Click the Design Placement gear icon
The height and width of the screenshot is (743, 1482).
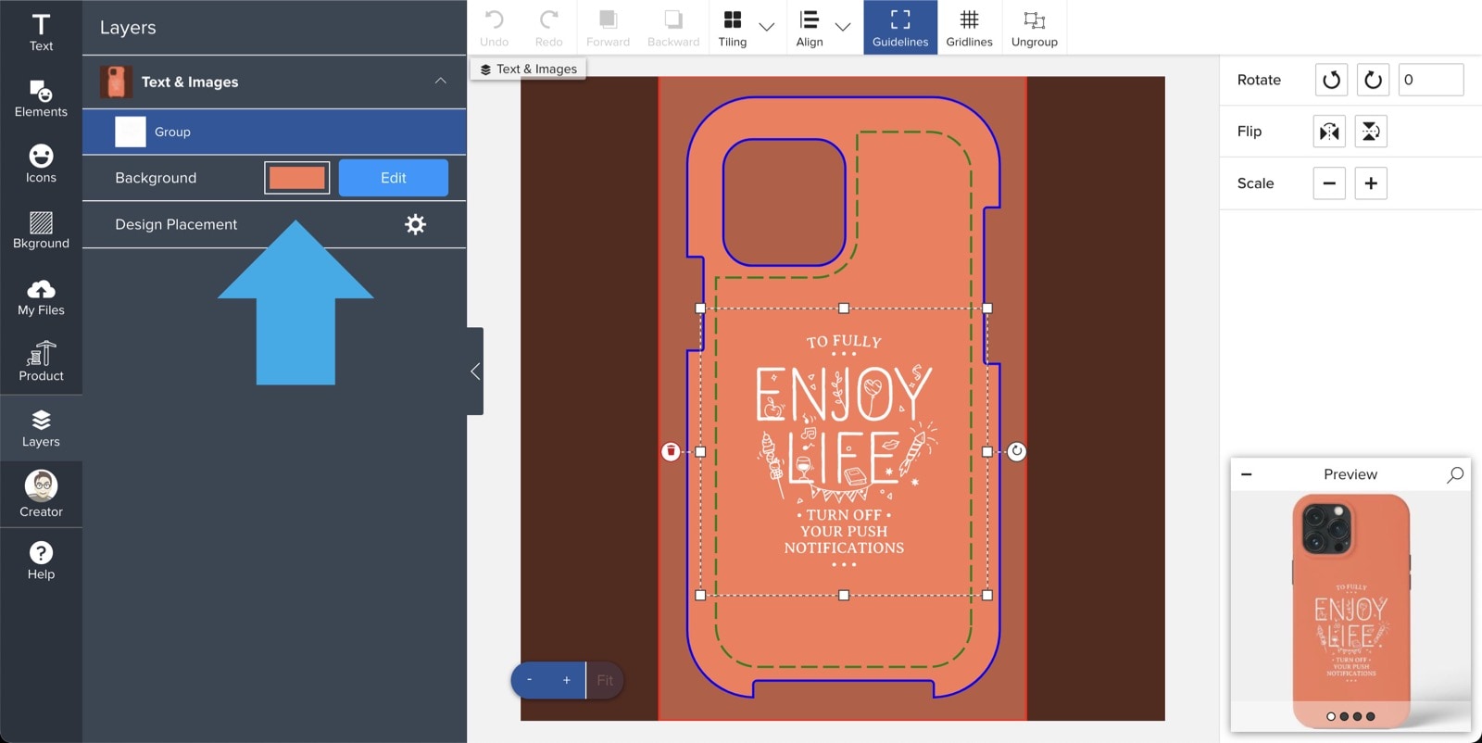[x=415, y=224]
